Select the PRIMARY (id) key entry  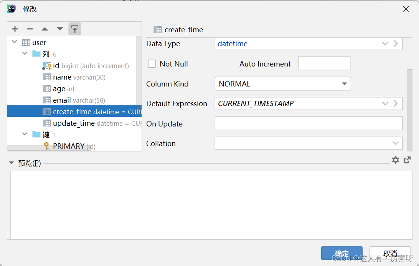[70, 146]
